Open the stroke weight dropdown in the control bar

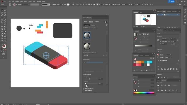tap(29, 5)
